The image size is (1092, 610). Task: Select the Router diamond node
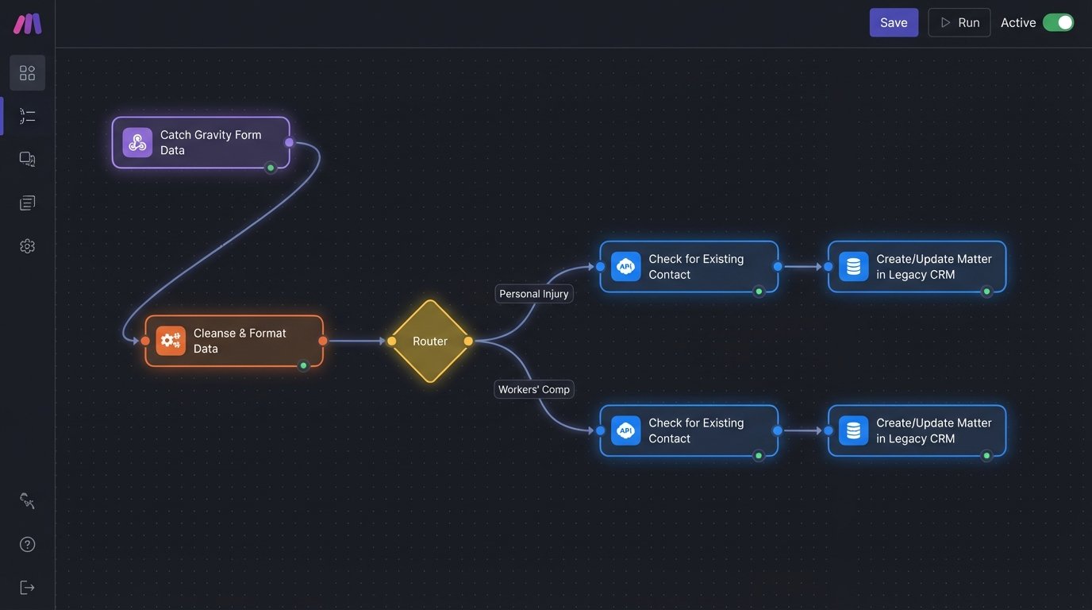tap(429, 341)
